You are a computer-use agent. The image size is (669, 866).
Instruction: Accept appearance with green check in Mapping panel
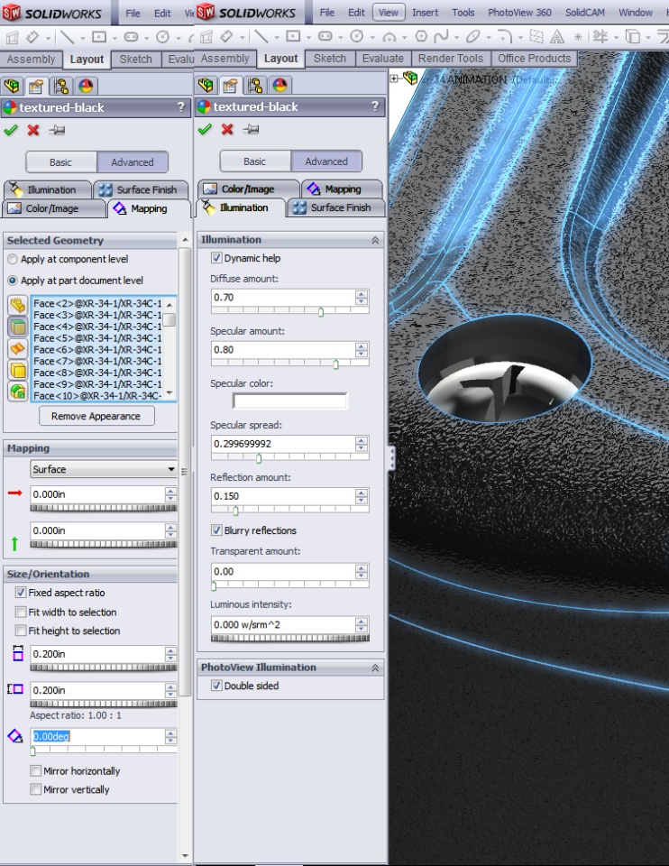11,130
